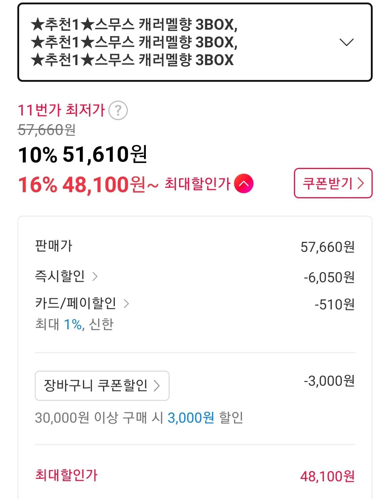The width and height of the screenshot is (390, 499).
Task: Click the arrow inside 쿠폰받기 button
Action: (x=360, y=183)
